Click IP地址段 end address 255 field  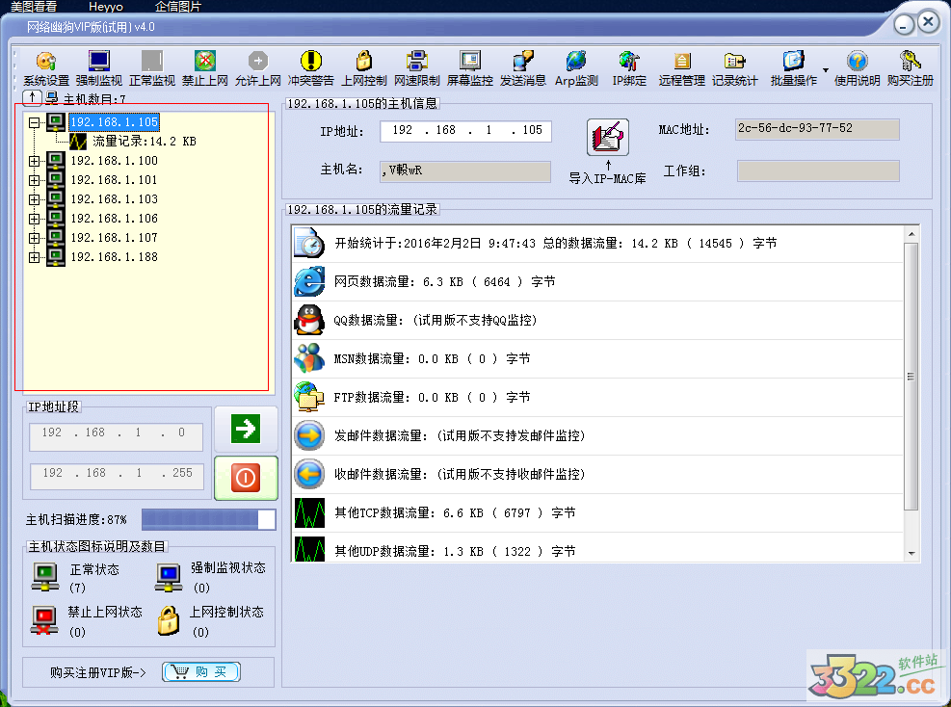click(117, 477)
